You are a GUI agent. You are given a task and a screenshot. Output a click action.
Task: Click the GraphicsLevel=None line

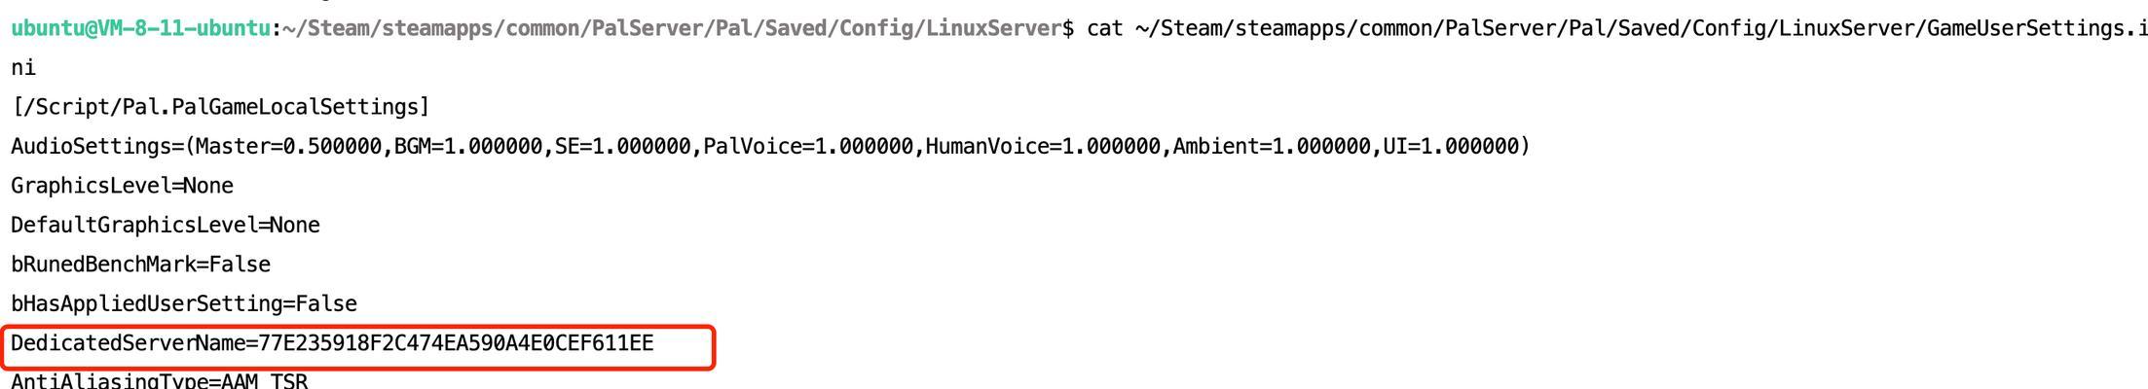tap(123, 186)
